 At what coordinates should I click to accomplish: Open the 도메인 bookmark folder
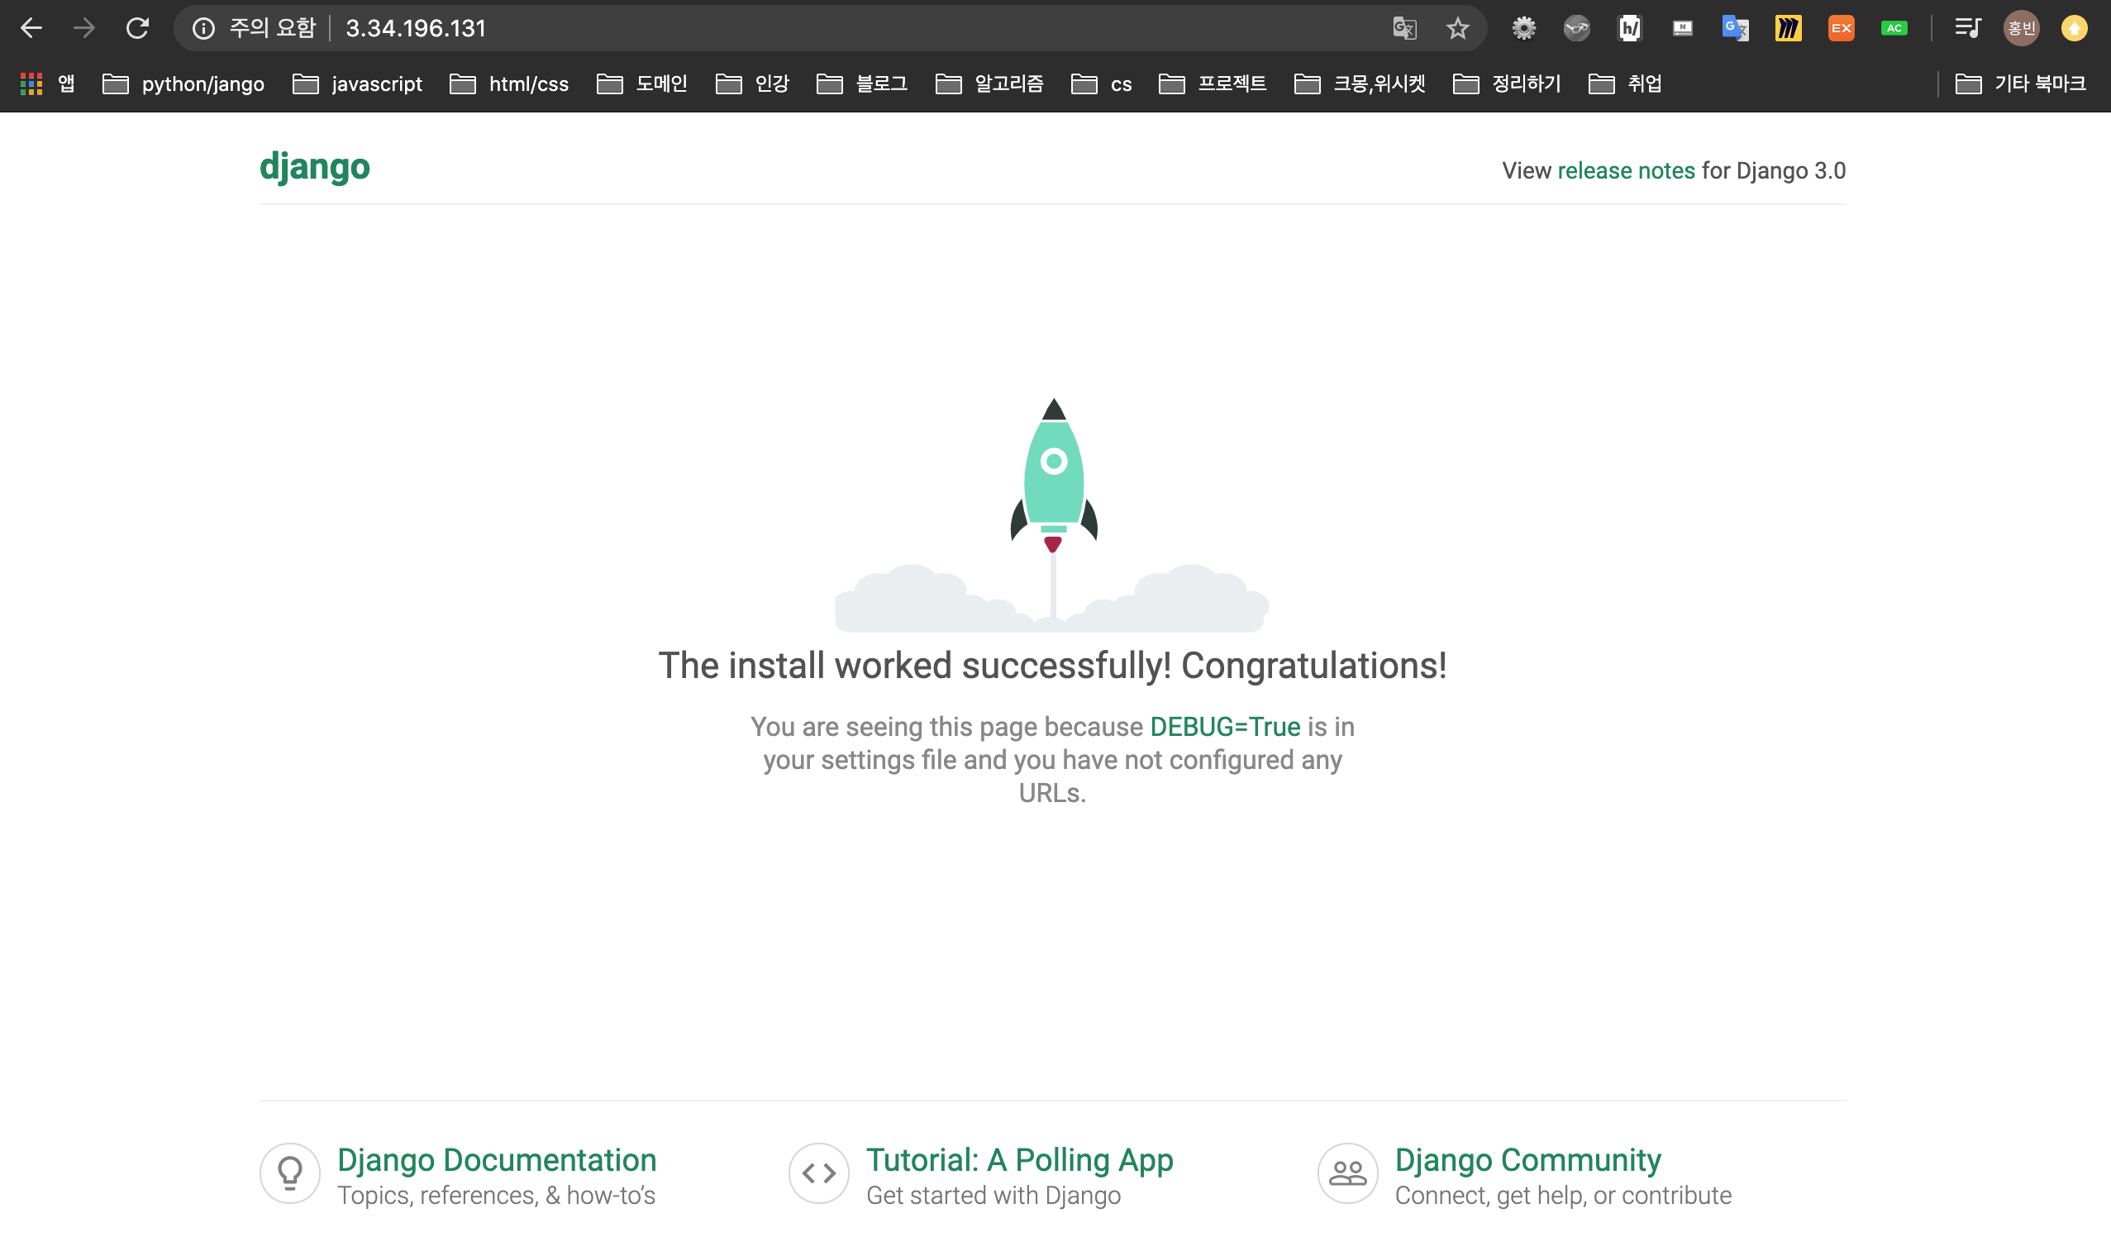[641, 84]
